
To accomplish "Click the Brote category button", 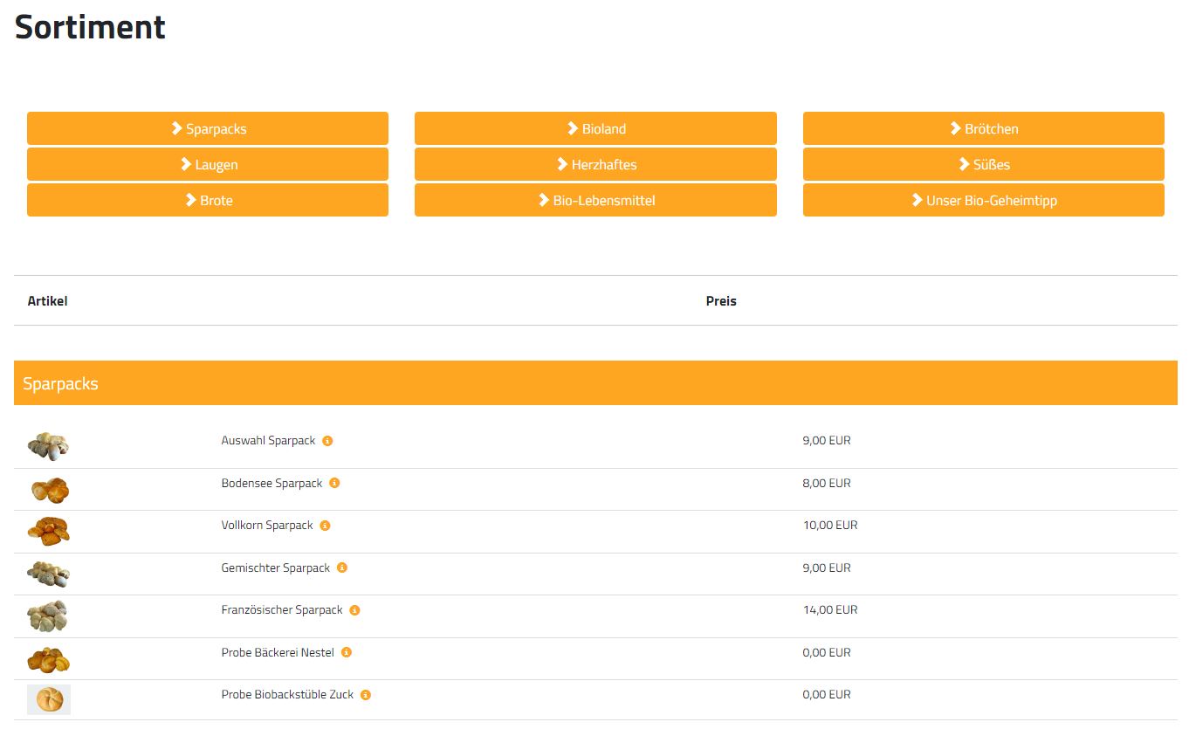I will (x=208, y=200).
